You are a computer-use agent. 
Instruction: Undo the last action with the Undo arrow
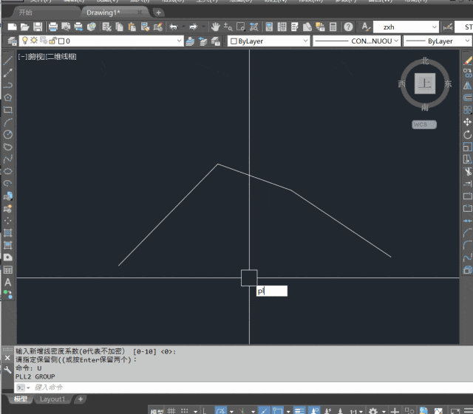click(x=174, y=27)
